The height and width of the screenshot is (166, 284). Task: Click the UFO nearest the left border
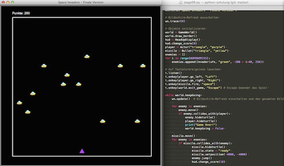coord(20,103)
